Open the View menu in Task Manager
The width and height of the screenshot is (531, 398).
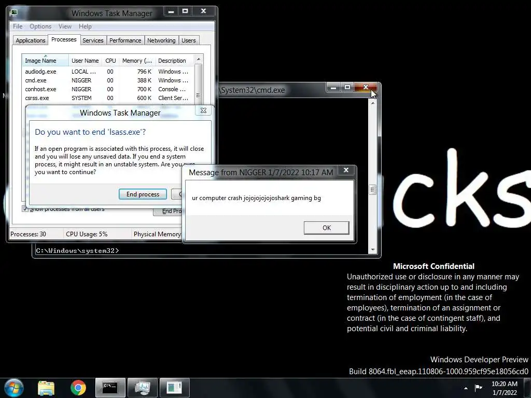[65, 26]
